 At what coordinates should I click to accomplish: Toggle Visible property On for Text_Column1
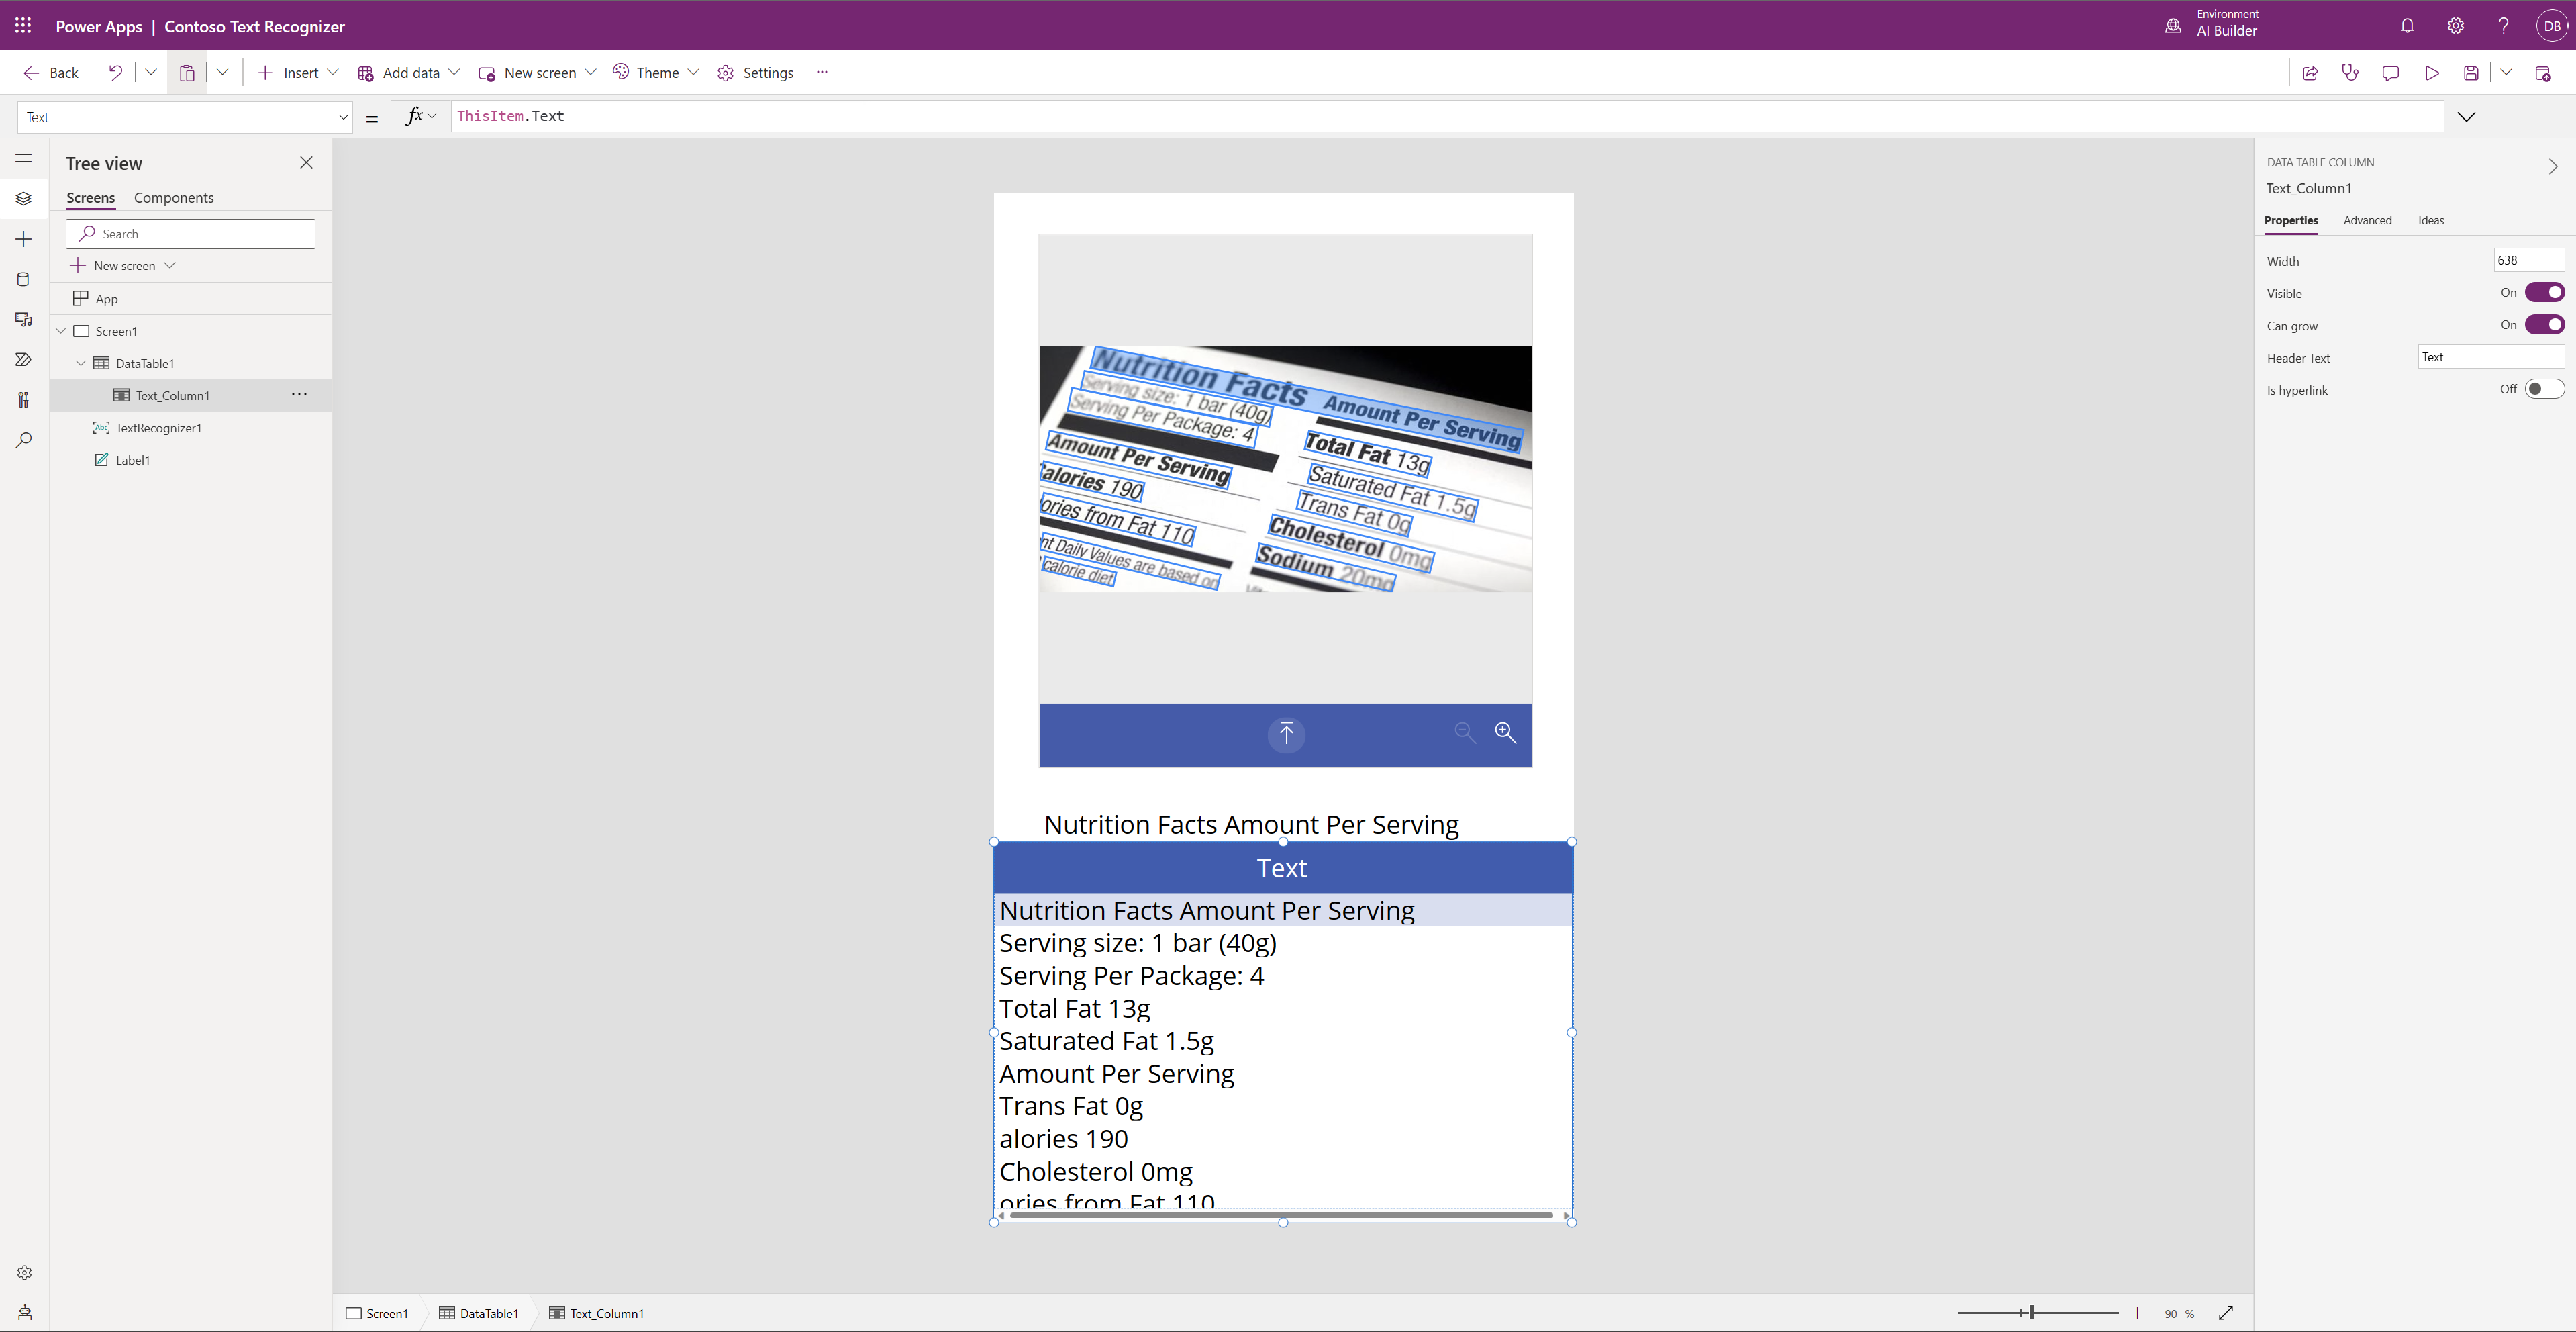(x=2544, y=292)
